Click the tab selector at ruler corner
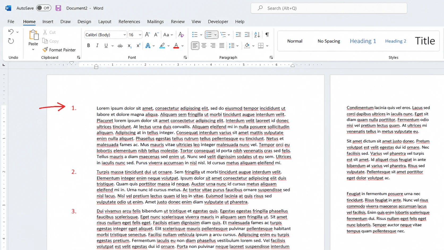 (4, 65)
